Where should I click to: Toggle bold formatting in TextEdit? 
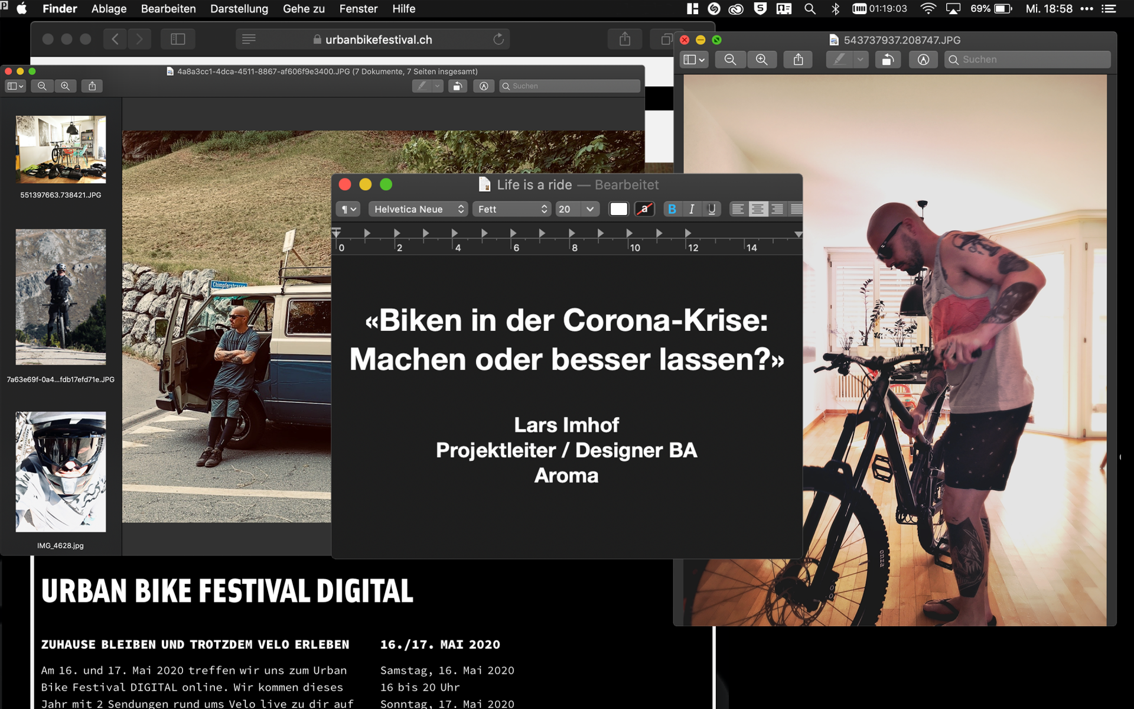(x=672, y=209)
